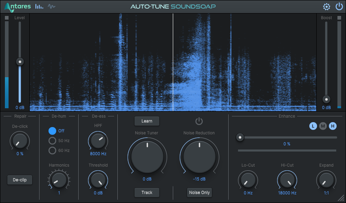Viewport: 346px width, 203px height.
Task: Click the Expand knob
Action: point(326,180)
